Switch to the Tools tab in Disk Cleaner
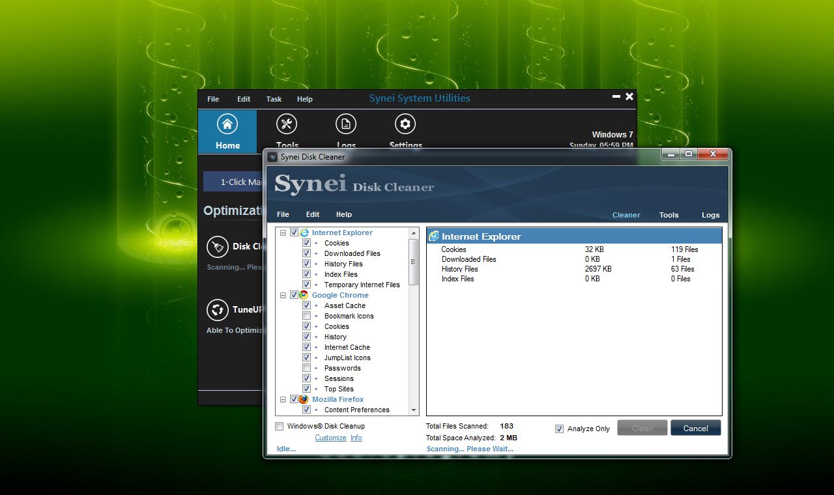This screenshot has height=495, width=834. pos(669,215)
